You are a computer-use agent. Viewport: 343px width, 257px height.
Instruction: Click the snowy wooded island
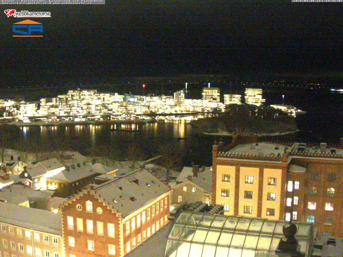click(244, 120)
